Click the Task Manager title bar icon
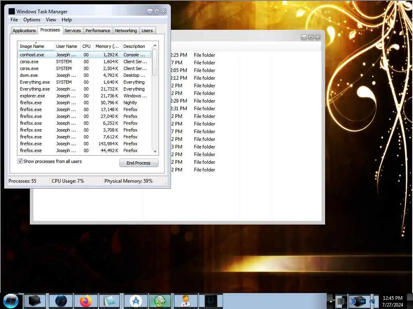This screenshot has width=413, height=309. (12, 11)
